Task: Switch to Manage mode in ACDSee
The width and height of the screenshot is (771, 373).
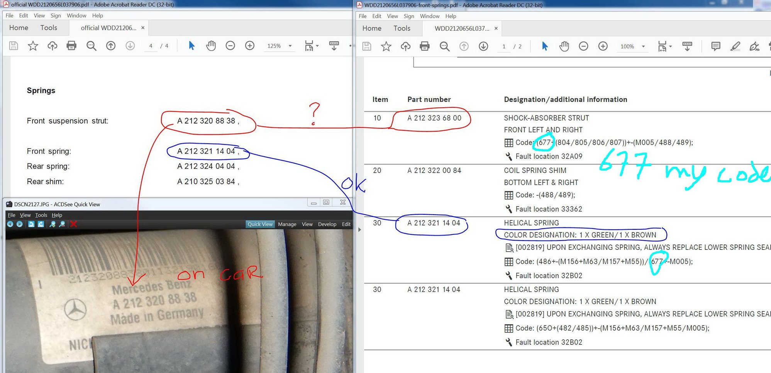Action: pos(287,224)
